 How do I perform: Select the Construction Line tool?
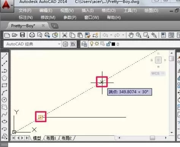point(5,63)
